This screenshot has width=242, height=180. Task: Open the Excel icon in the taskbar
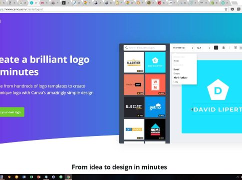(x=31, y=177)
